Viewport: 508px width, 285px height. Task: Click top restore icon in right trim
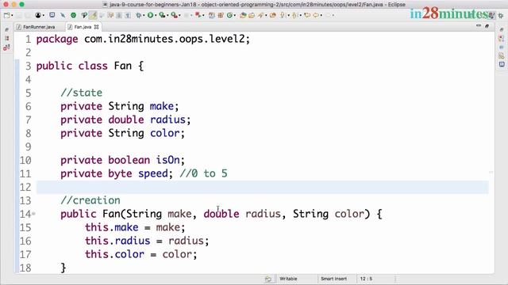[x=502, y=29]
